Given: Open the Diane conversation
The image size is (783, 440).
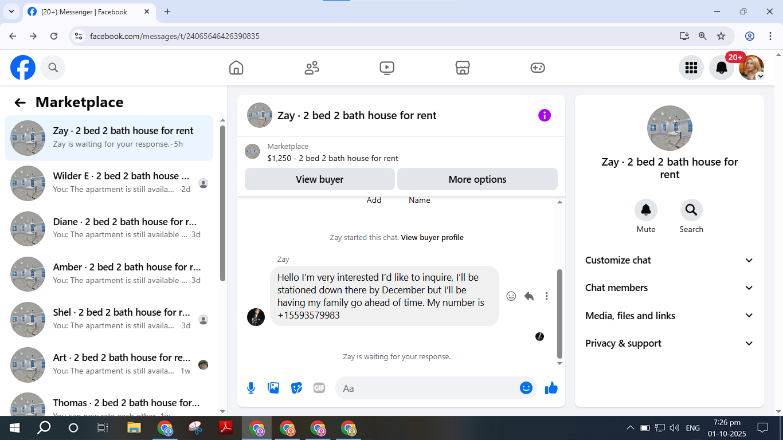Looking at the screenshot, I should coord(109,229).
